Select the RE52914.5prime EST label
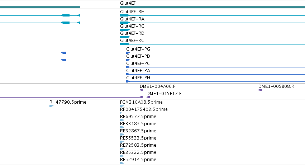Viewport: 305px width, 165px height. pos(138,160)
